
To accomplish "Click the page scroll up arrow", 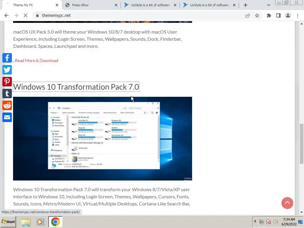I will (x=302, y=24).
